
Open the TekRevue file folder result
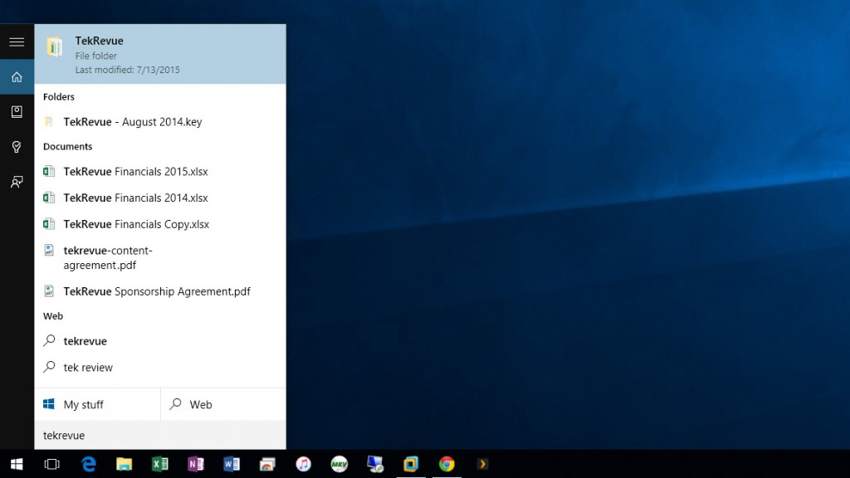[x=160, y=55]
